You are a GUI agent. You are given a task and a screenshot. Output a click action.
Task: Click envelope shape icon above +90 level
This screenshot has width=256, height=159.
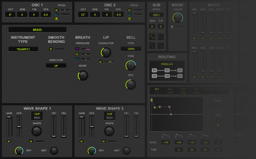click(x=179, y=135)
